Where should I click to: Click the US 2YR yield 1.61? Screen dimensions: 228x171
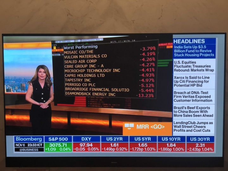(115, 145)
